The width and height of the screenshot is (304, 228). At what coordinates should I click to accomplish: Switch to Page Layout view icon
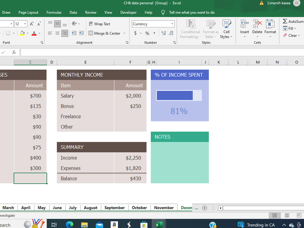(x=287, y=215)
